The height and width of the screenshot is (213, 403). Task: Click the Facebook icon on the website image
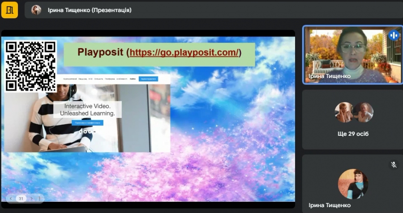pos(90,132)
